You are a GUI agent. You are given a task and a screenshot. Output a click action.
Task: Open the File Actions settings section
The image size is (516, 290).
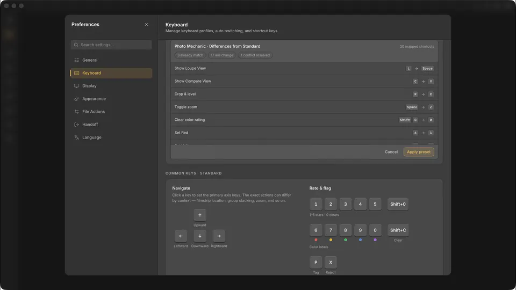(x=111, y=112)
